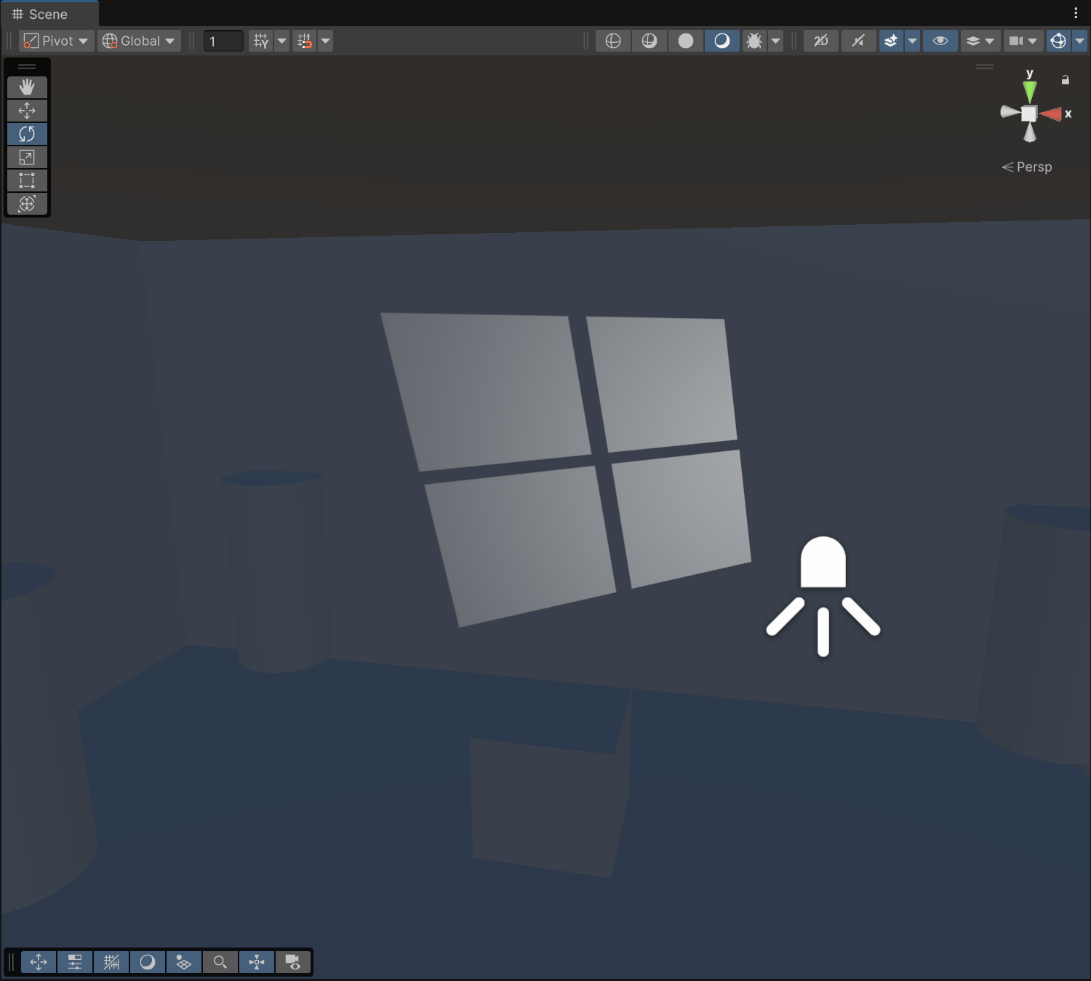Select the Rect transform tool

pyautogui.click(x=27, y=180)
